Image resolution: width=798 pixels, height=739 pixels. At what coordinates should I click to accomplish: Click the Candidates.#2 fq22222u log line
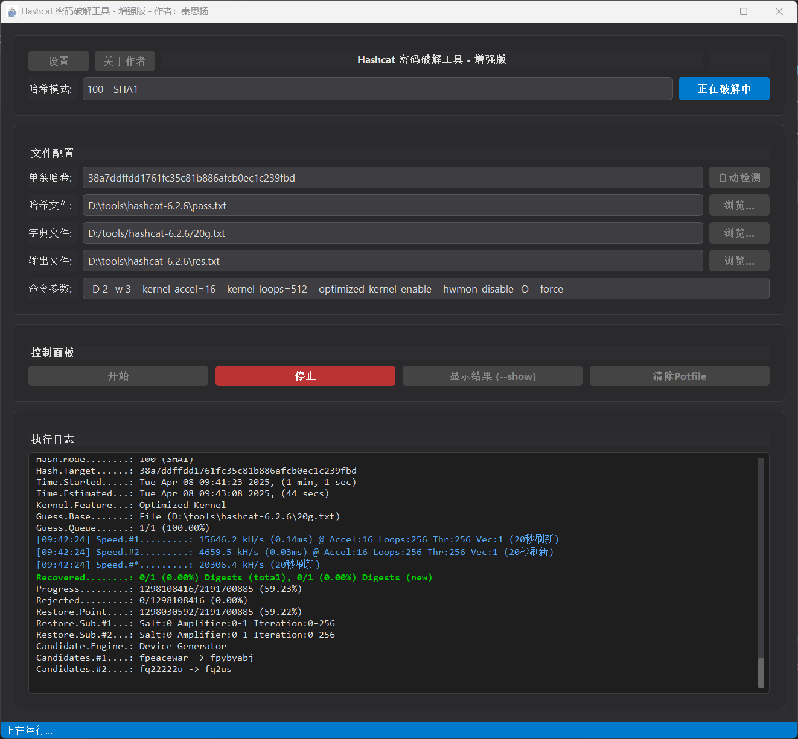(x=134, y=669)
